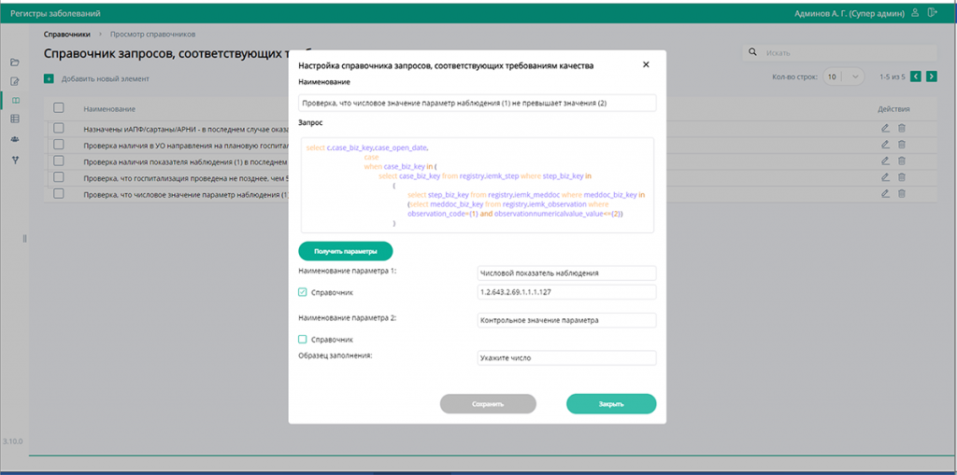Click the '1-5 из 5' pagination text
The image size is (957, 475).
tap(892, 77)
